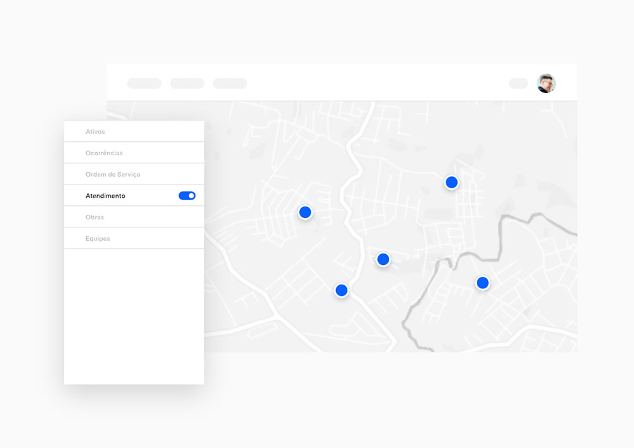The image size is (634, 448).
Task: Click the small placeholder pill beside the avatar
Action: click(519, 83)
